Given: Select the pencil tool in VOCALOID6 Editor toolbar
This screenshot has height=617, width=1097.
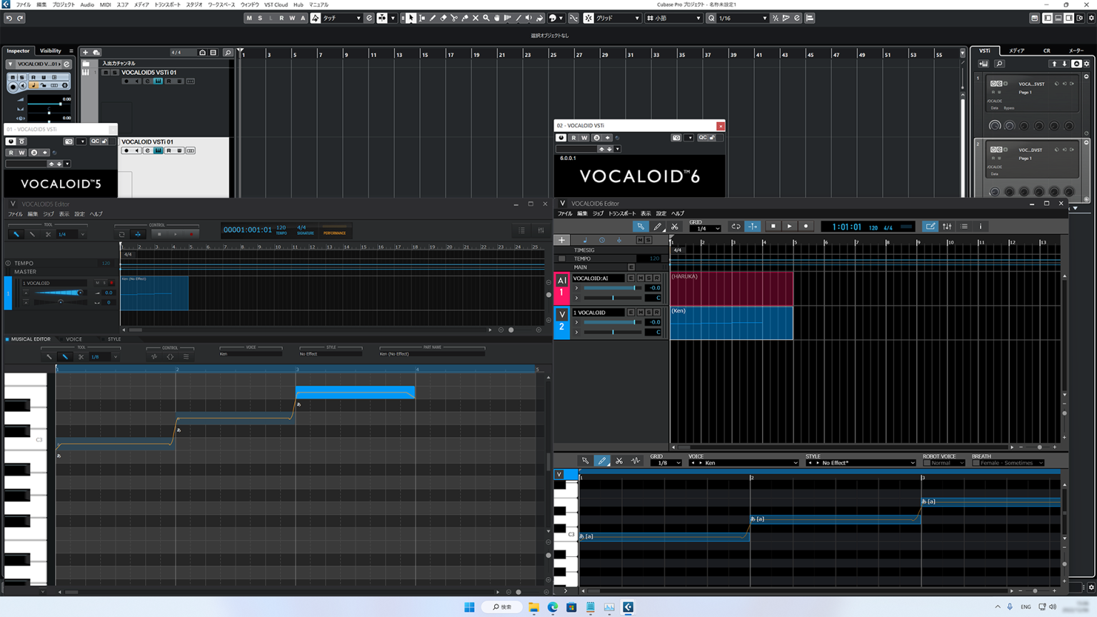Looking at the screenshot, I should pos(657,226).
